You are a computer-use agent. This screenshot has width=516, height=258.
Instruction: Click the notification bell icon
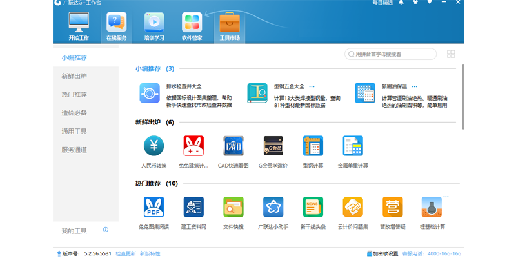(401, 3)
